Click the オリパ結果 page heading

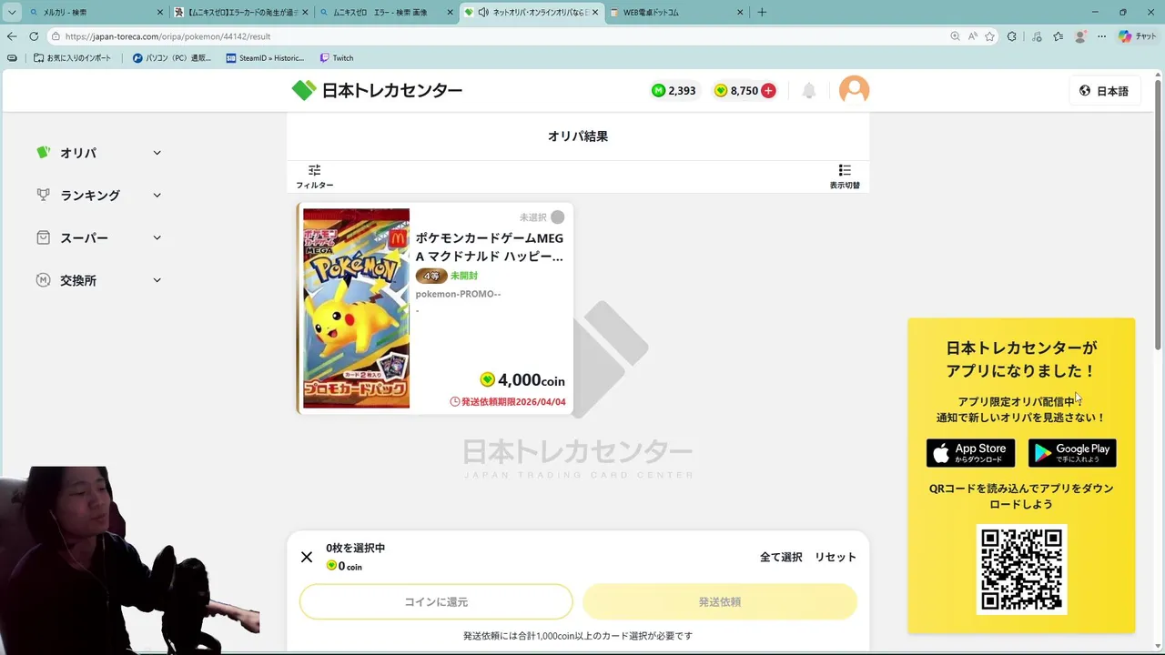578,136
